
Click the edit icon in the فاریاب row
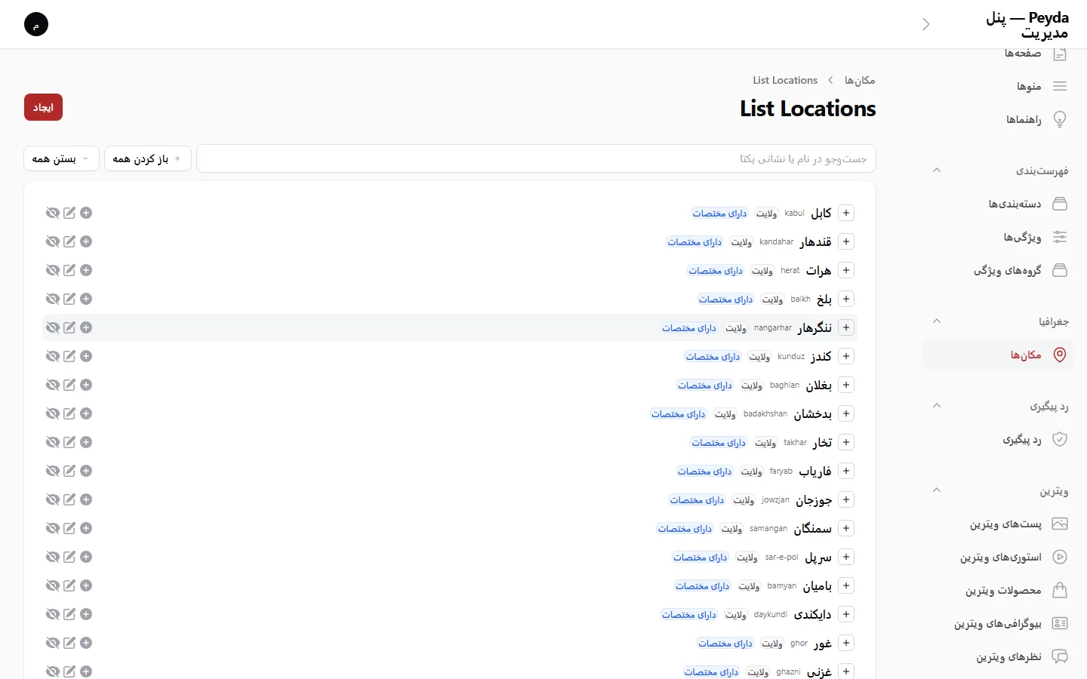69,471
